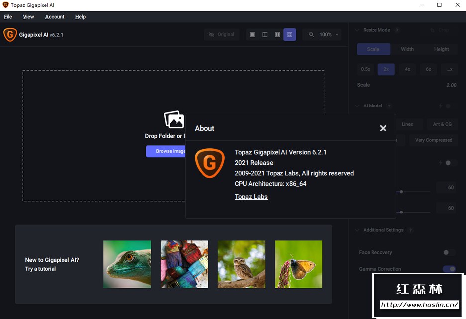Select the single view layout icon

click(x=252, y=35)
